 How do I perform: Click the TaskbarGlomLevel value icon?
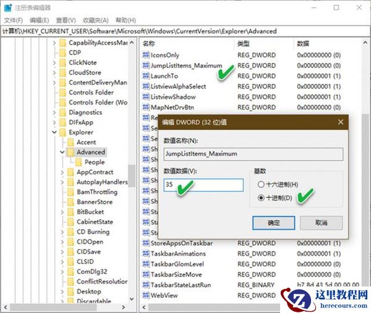(146, 264)
